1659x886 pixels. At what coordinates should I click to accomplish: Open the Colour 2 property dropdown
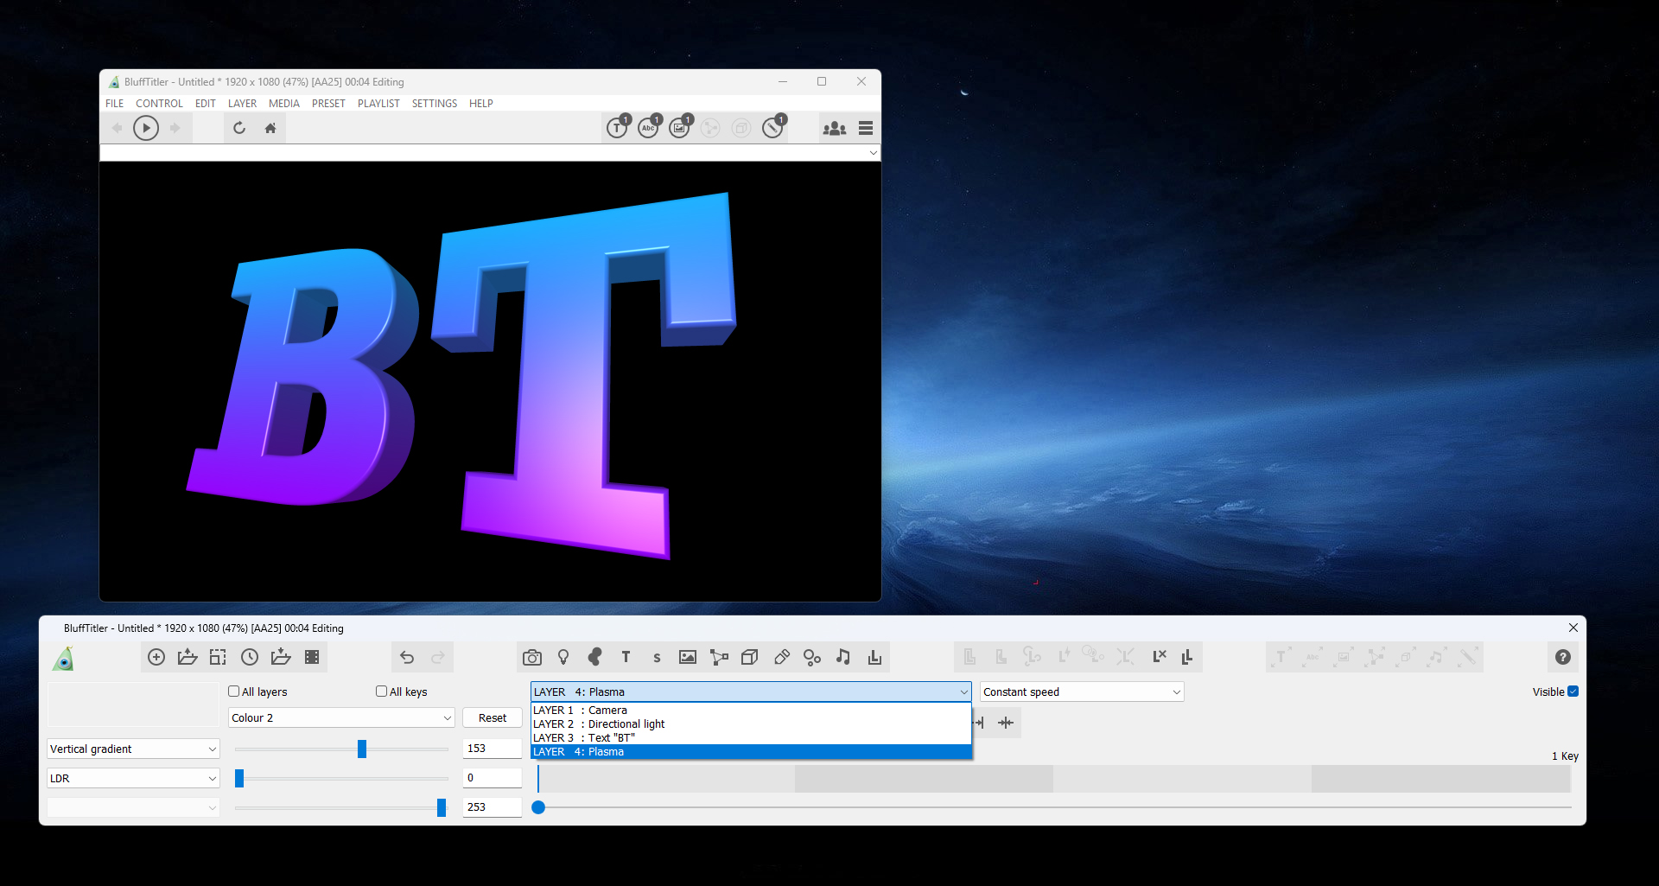[341, 718]
